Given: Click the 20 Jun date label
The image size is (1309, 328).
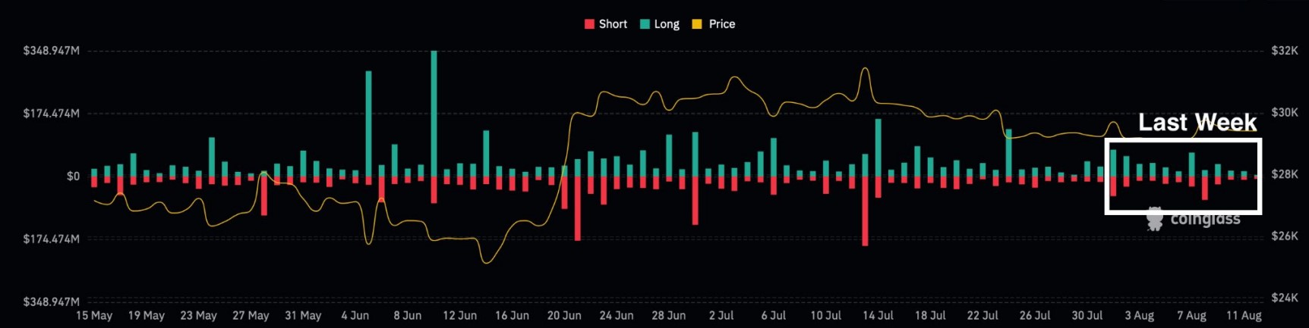Looking at the screenshot, I should (564, 315).
